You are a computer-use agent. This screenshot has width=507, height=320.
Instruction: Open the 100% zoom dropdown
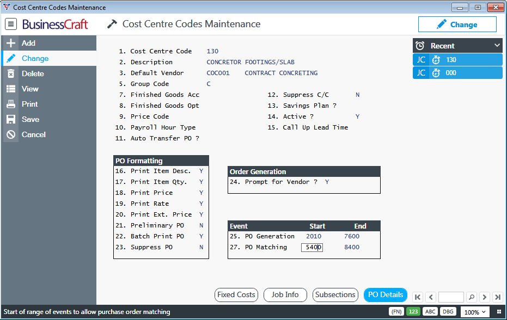[475, 312]
